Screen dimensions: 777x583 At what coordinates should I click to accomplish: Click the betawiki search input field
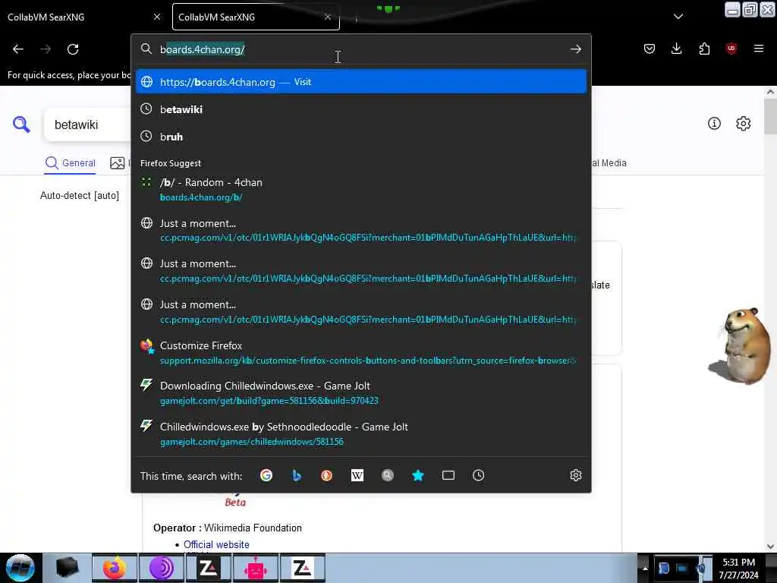88,124
